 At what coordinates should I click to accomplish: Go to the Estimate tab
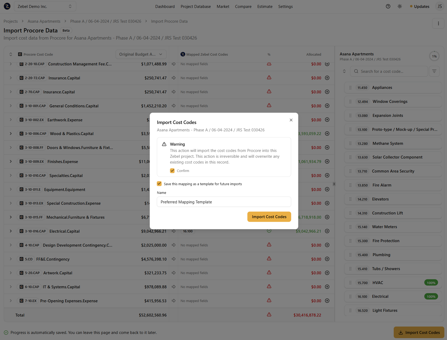click(265, 6)
